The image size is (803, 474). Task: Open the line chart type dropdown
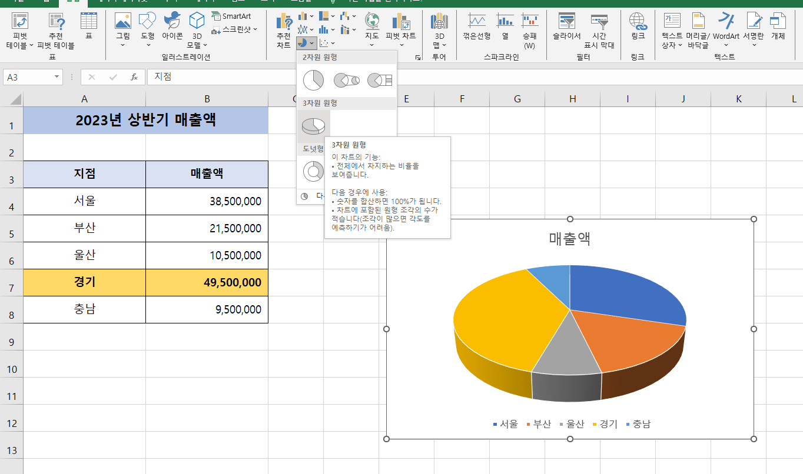pos(306,29)
